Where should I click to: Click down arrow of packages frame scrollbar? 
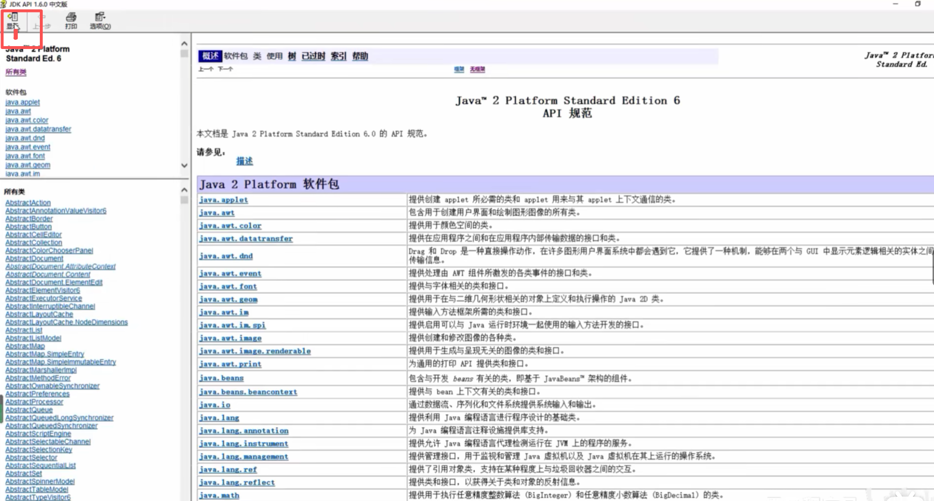[184, 165]
